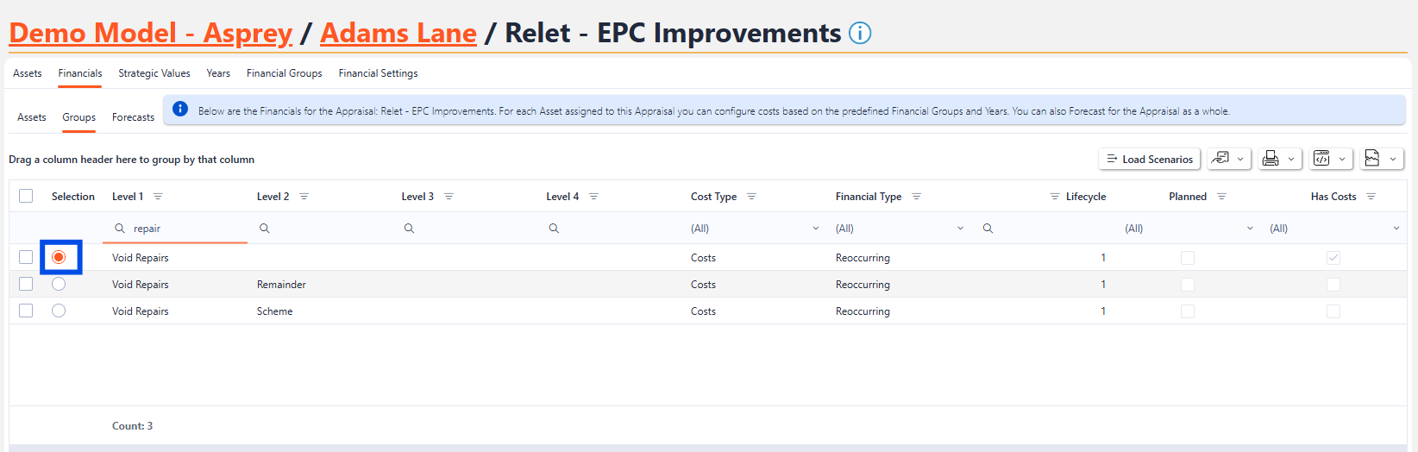The width and height of the screenshot is (1418, 452).
Task: Open the Cost Type column filter menu icon
Action: click(x=751, y=197)
